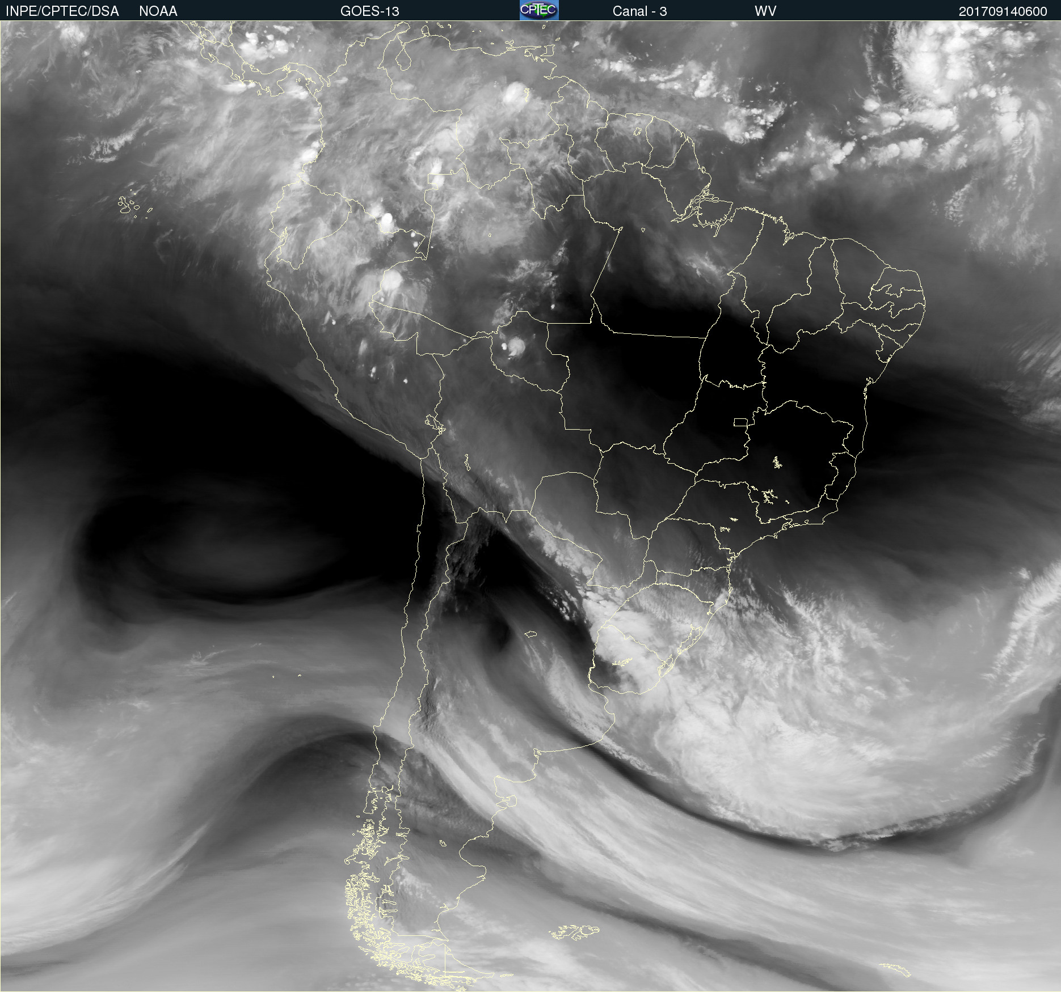Click the CPTEC logo in the header
The width and height of the screenshot is (1061, 992).
pyautogui.click(x=539, y=10)
